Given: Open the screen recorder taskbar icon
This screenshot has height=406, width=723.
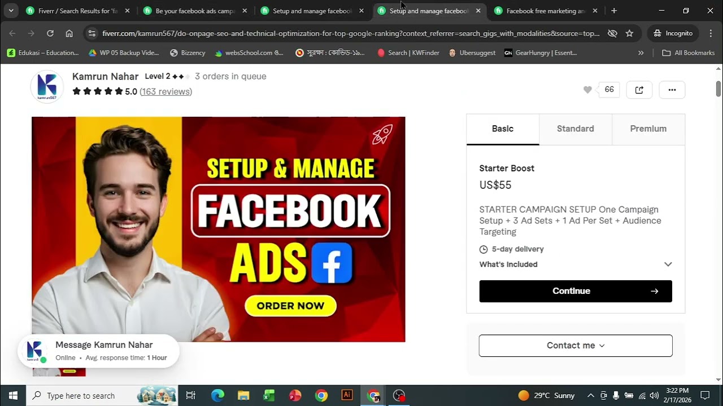Looking at the screenshot, I should tap(399, 395).
